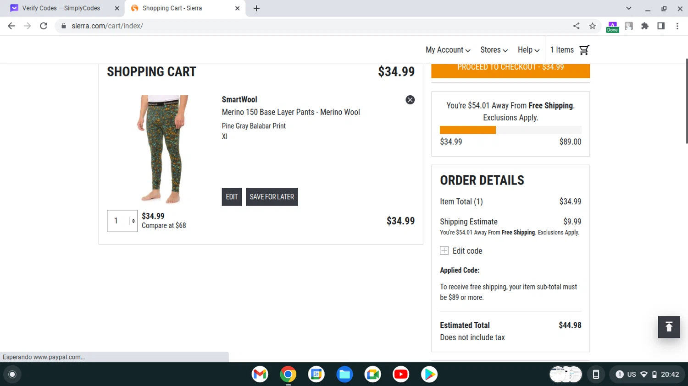Open the extensions puzzle piece menu
Viewport: 688px width, 386px height.
[x=645, y=26]
